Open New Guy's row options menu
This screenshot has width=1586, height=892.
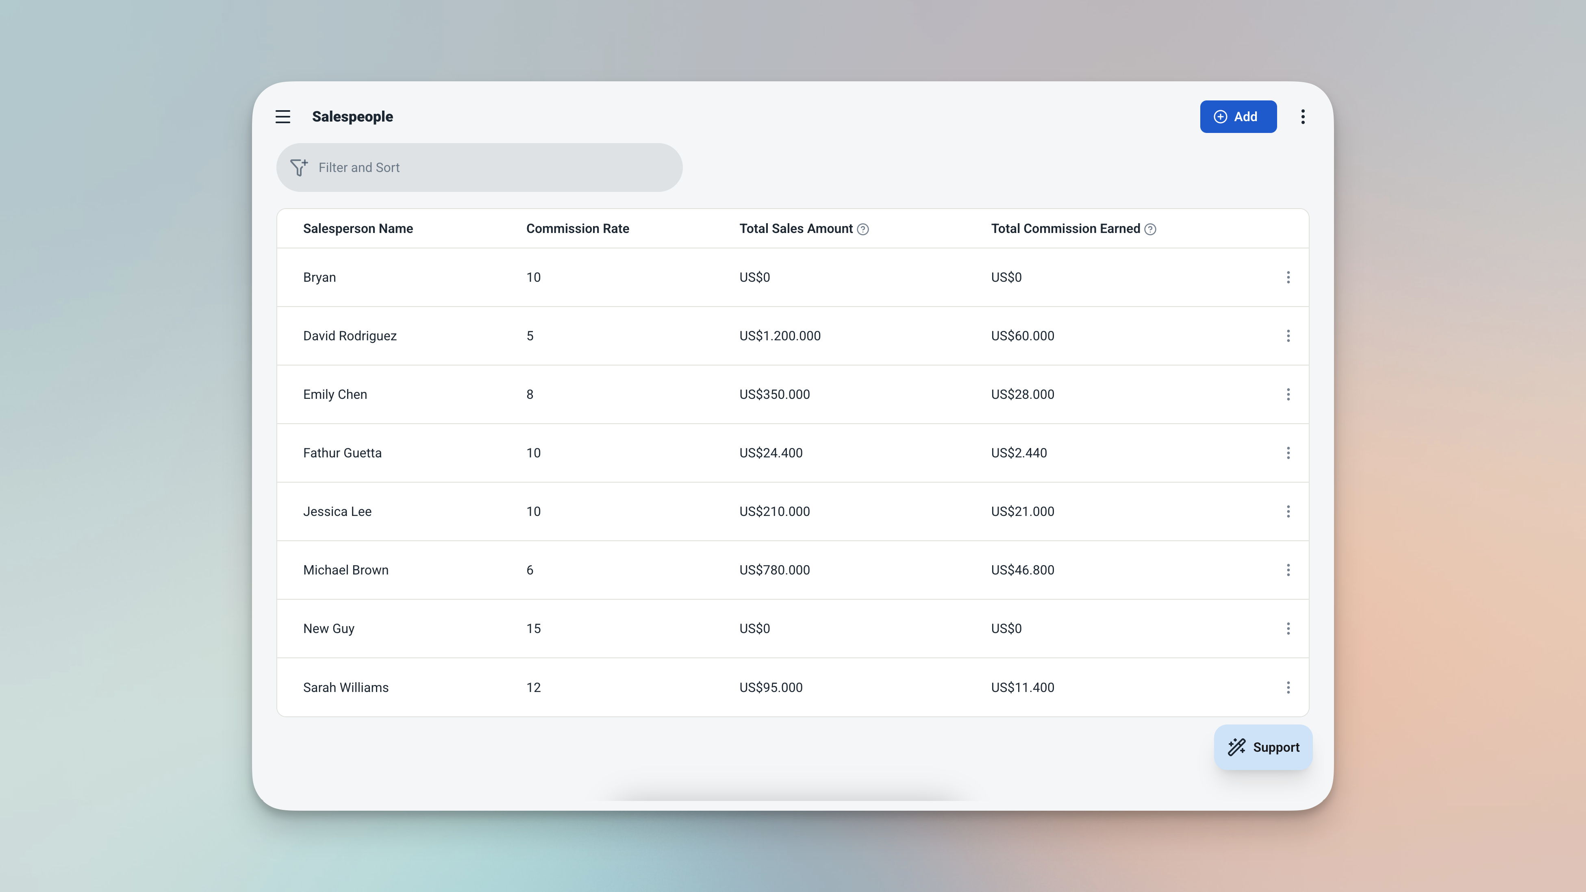1288,628
